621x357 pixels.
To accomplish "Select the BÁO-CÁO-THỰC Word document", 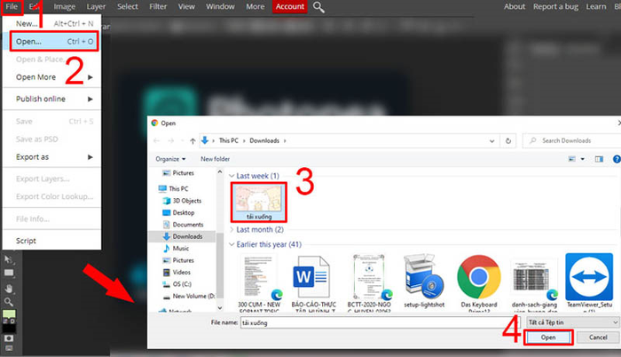I will point(313,282).
